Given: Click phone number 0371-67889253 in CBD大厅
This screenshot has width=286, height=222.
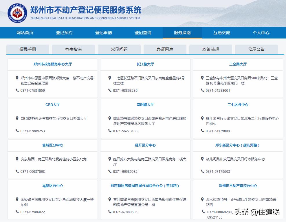Looking at the screenshot, I should point(33,131).
